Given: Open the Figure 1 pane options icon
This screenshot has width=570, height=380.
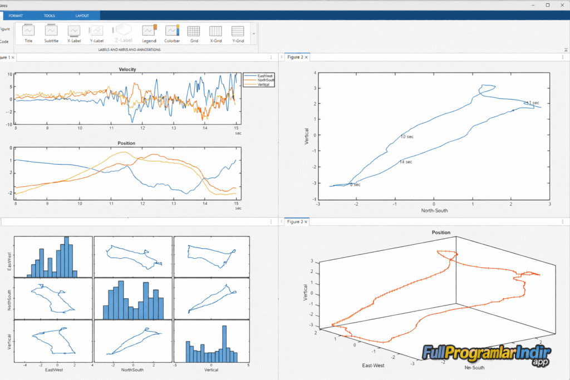Looking at the screenshot, I should tap(271, 57).
